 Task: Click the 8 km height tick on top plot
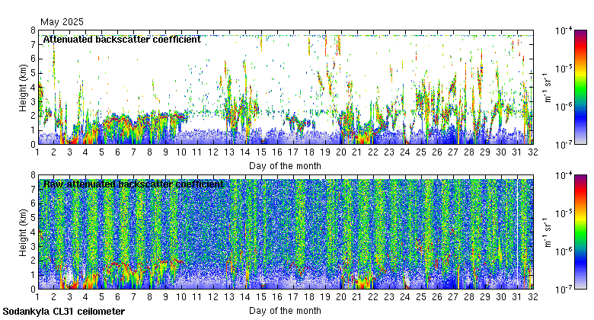pos(33,30)
